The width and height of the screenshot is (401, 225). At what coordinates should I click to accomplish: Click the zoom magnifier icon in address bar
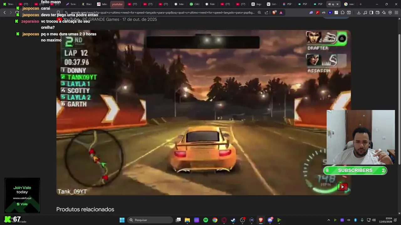click(x=259, y=12)
